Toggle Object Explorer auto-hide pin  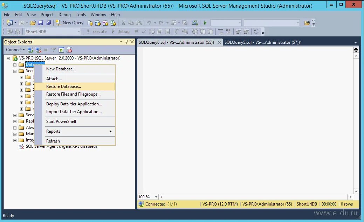click(x=126, y=42)
